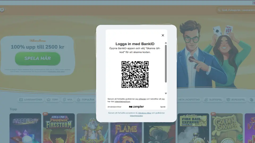Open Användarvillkor at dialog bottom

[x=114, y=107]
